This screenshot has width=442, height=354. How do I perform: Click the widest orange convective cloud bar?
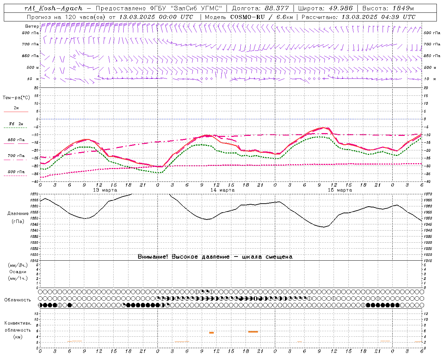(x=253, y=332)
